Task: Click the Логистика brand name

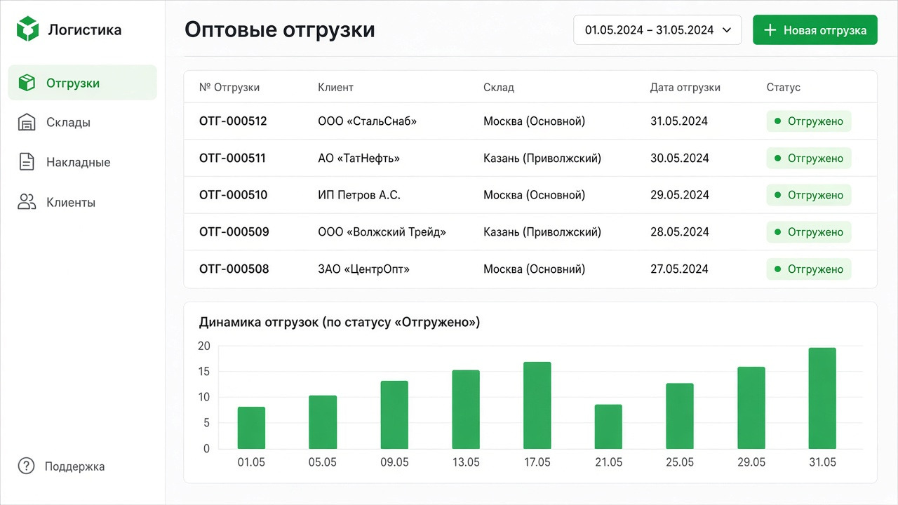Action: tap(84, 29)
